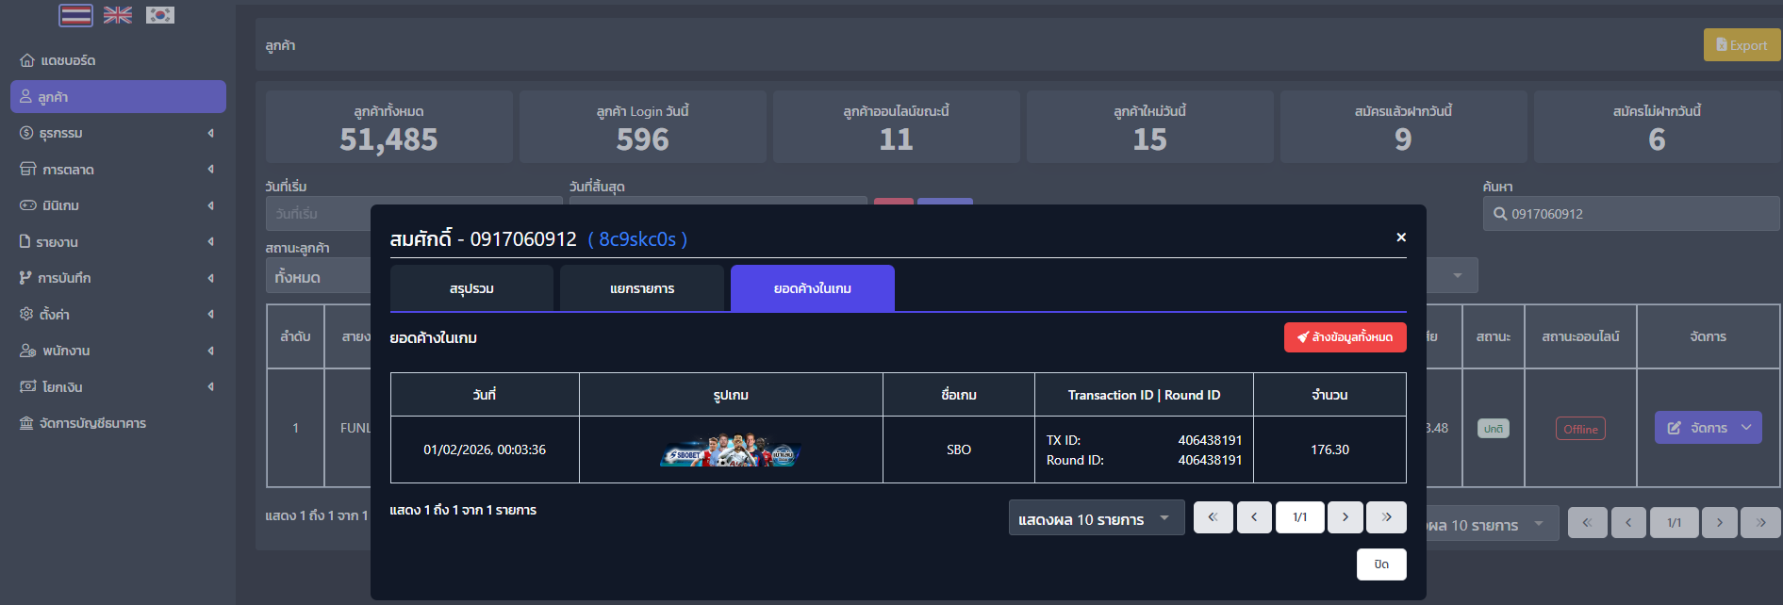Choose the Korean flag language
1783x605 pixels.
pyautogui.click(x=160, y=15)
